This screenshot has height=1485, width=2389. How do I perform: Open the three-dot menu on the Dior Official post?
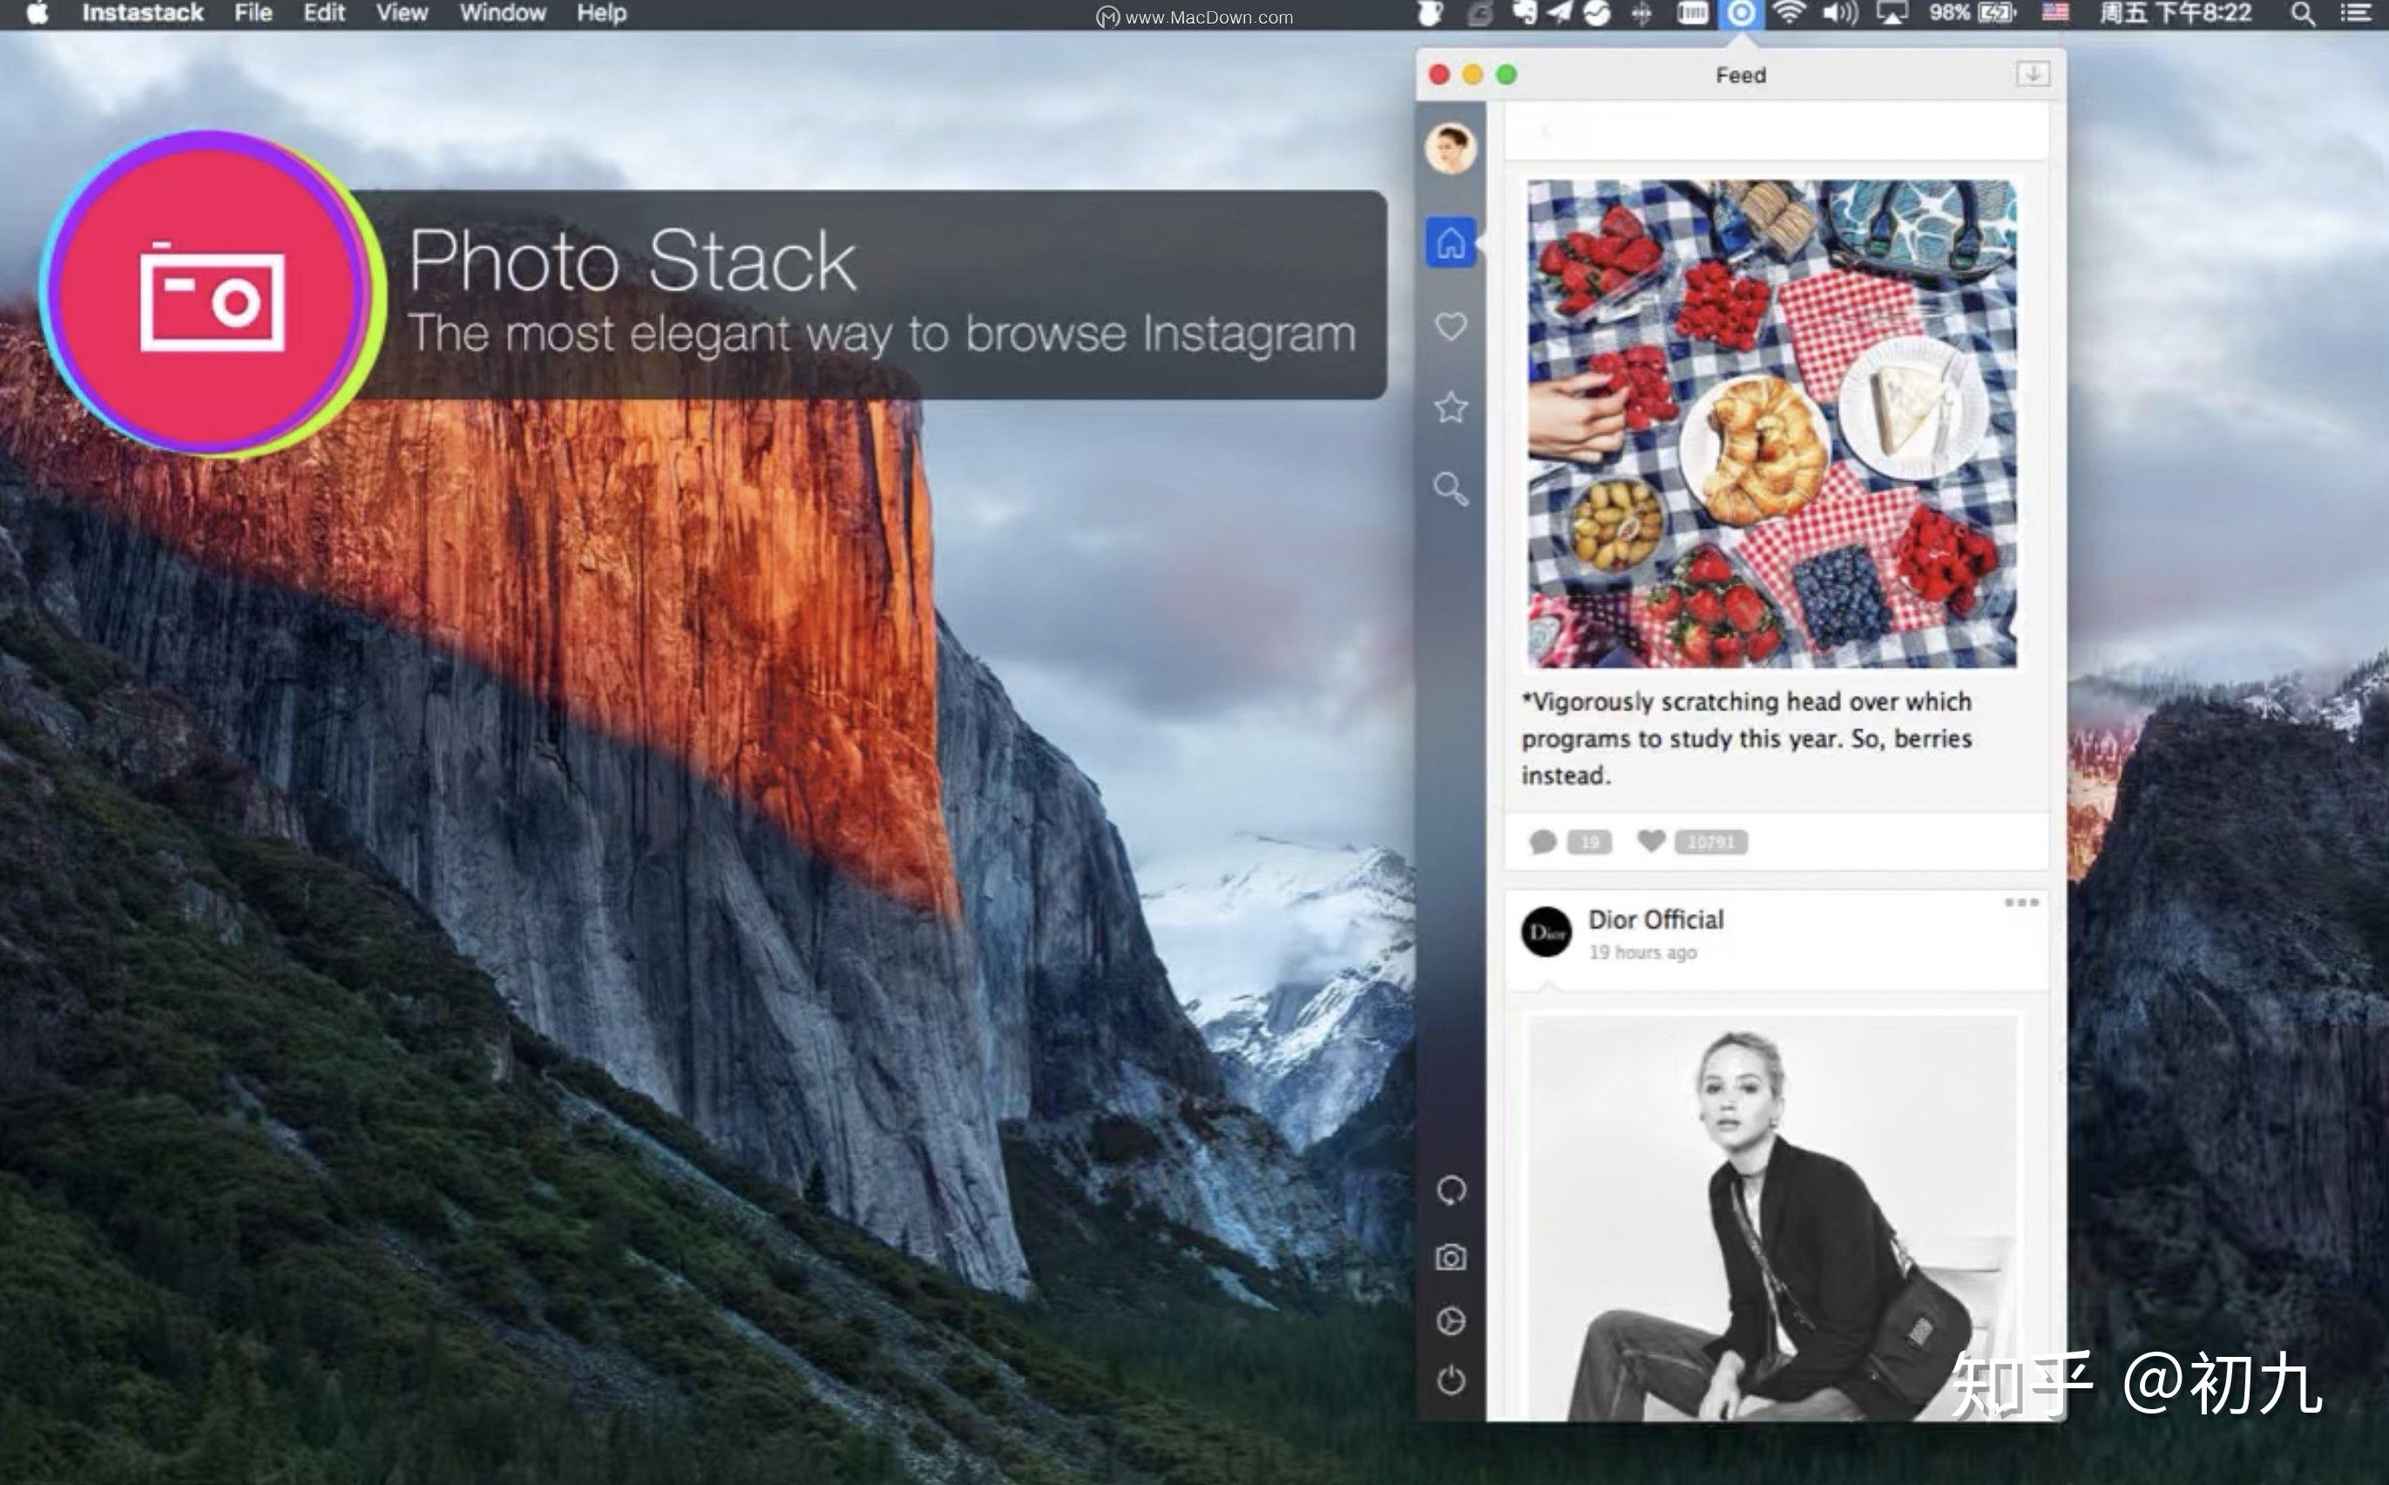click(2020, 903)
